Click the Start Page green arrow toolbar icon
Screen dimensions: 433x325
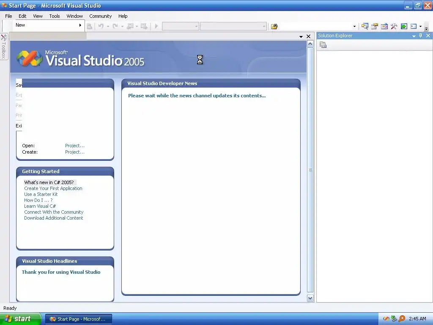tap(404, 27)
